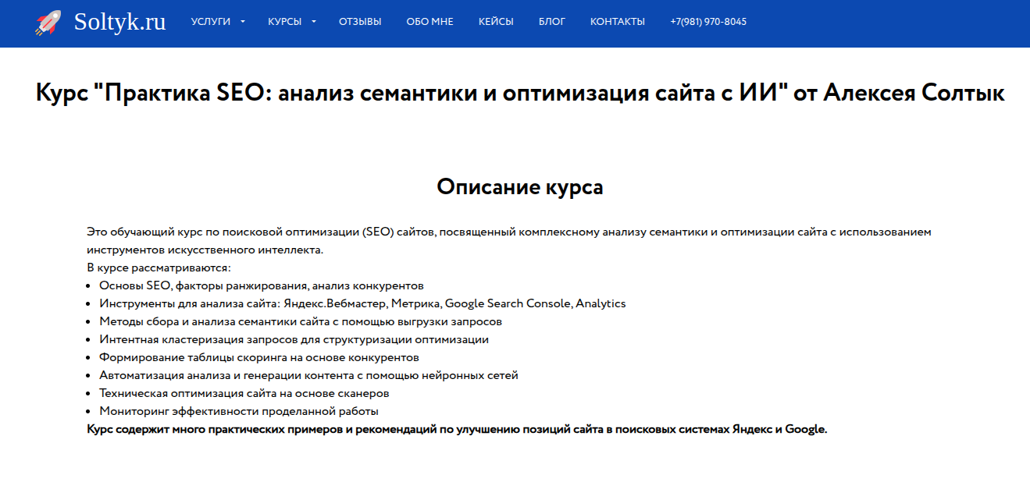Viewport: 1030px width, 482px height.
Task: Open the КУРСЫ dropdown arrow
Action: [x=314, y=22]
